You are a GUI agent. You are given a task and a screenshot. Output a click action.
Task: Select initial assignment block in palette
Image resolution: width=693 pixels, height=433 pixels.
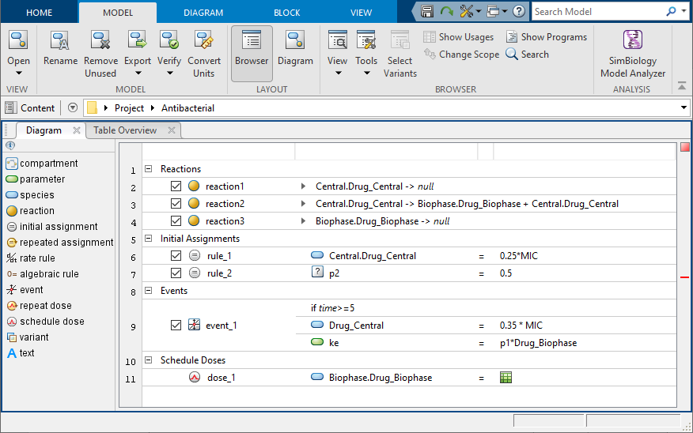click(52, 227)
